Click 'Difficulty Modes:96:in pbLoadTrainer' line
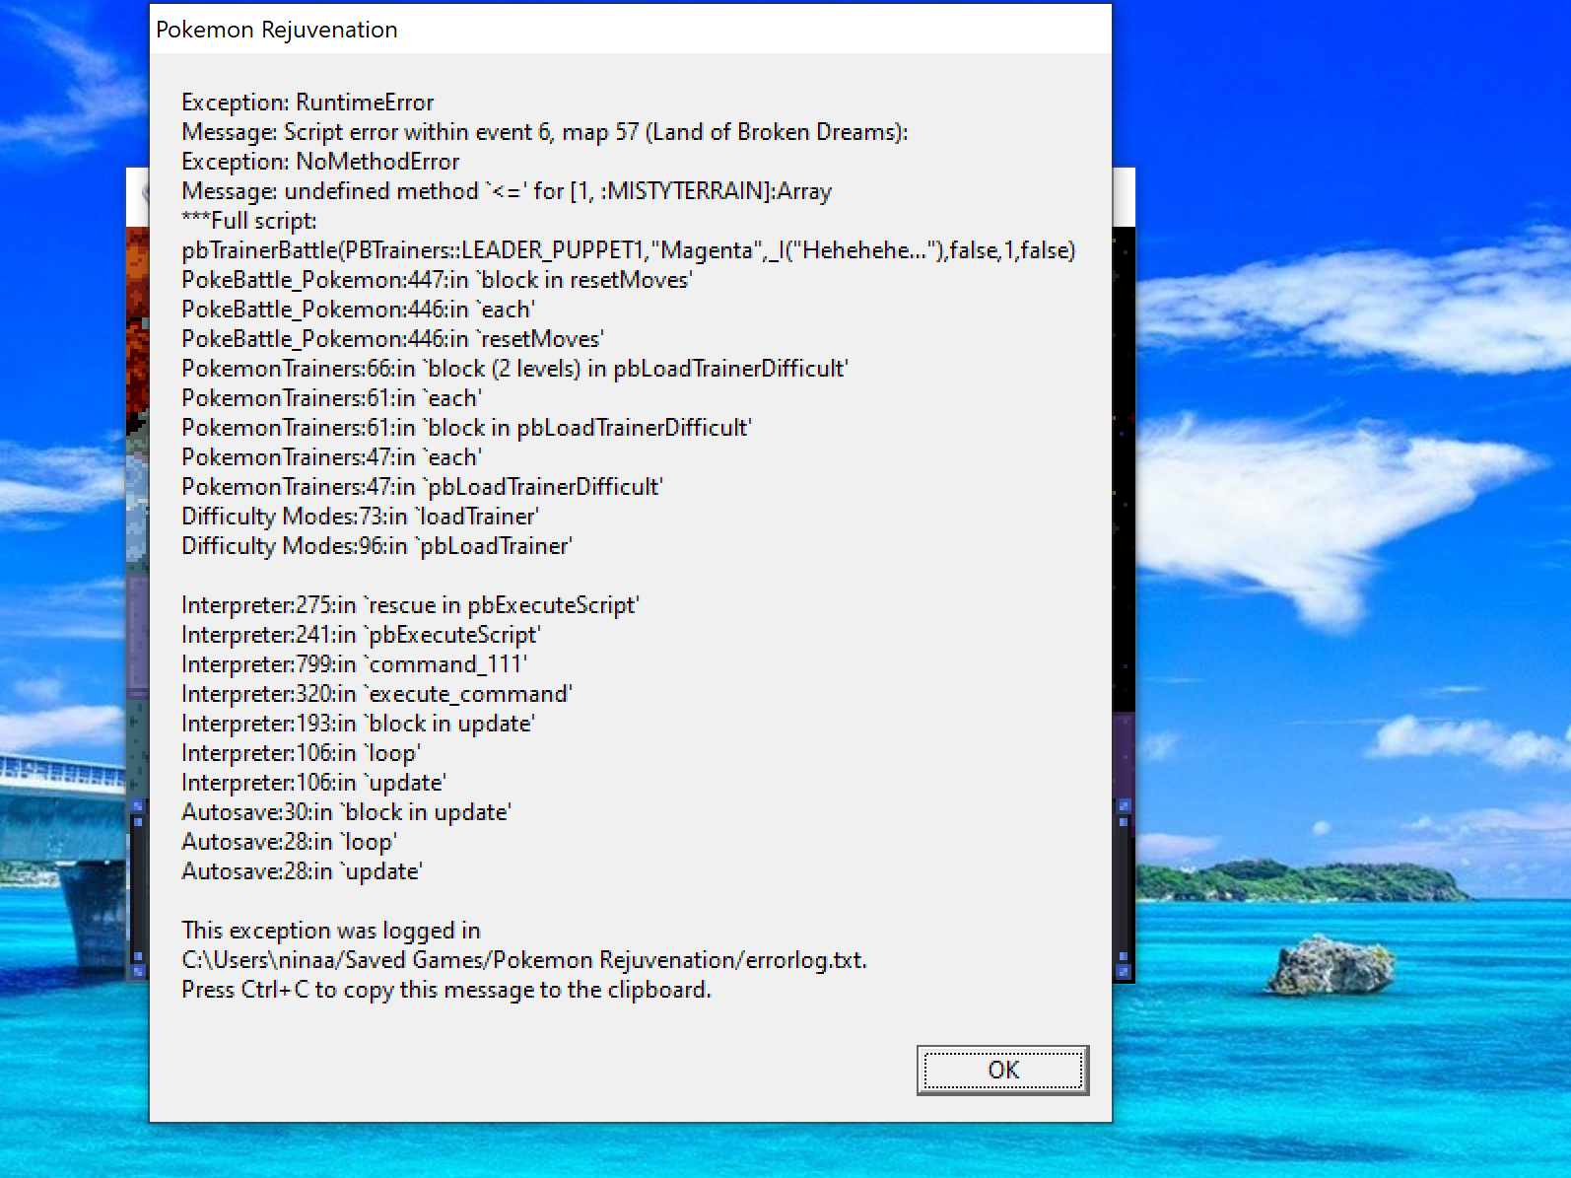 [x=377, y=546]
